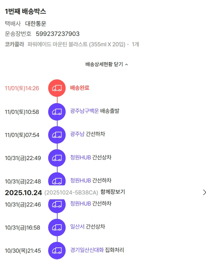Click the tracking number 599237237903
Image resolution: width=206 pixels, height=260 pixels.
pyautogui.click(x=58, y=34)
